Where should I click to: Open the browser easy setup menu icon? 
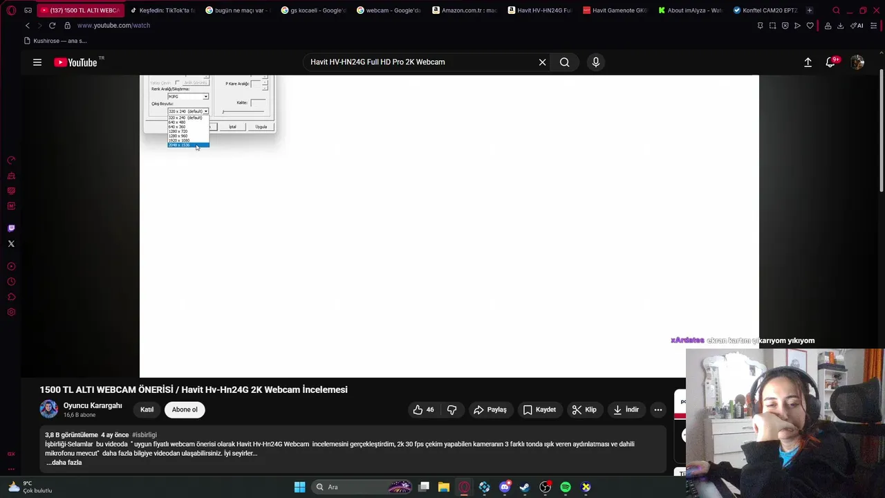(874, 26)
